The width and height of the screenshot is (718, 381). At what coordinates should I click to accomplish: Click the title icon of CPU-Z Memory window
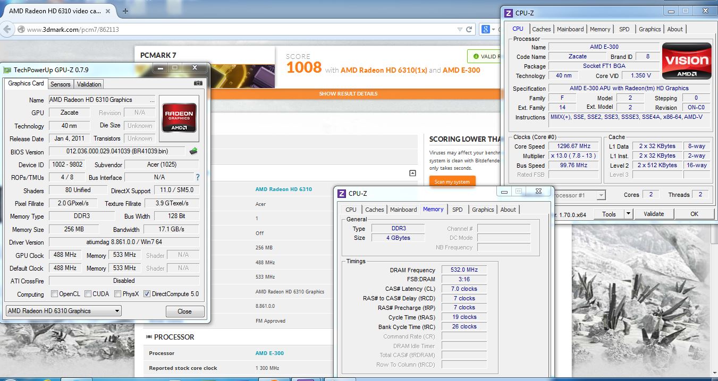pyautogui.click(x=342, y=194)
